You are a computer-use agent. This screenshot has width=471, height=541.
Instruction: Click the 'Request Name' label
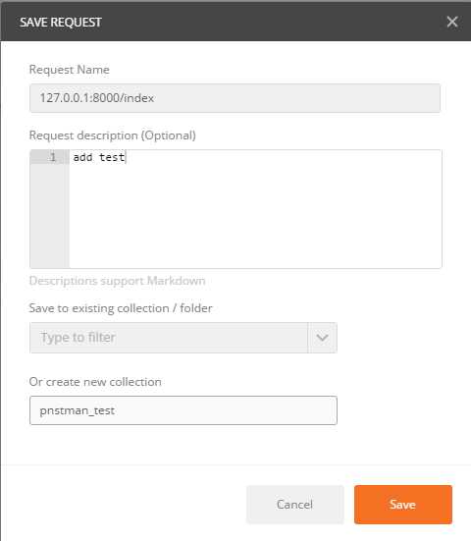pyautogui.click(x=70, y=70)
